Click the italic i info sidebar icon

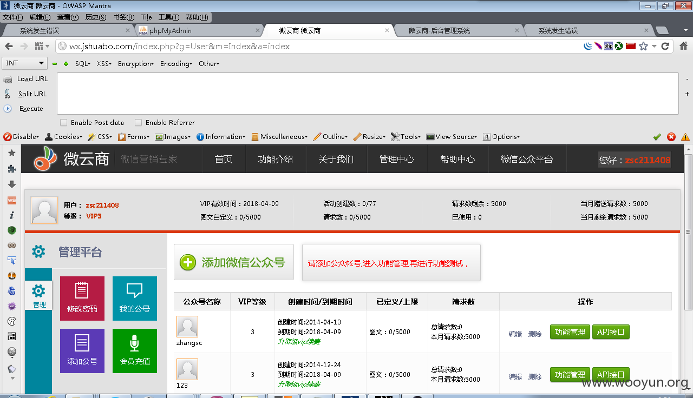(12, 215)
